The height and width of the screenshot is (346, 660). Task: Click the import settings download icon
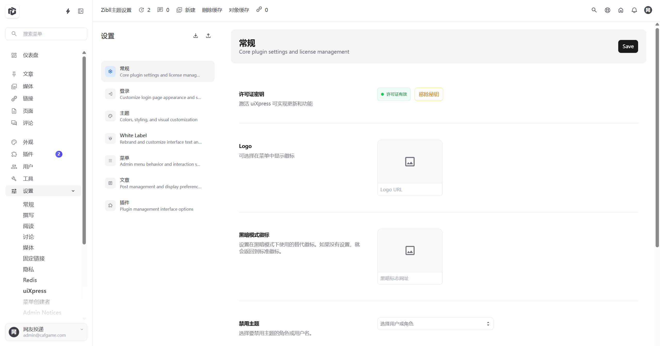196,36
